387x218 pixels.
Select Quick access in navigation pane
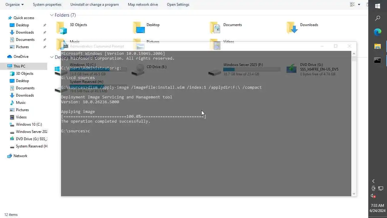(x=24, y=18)
